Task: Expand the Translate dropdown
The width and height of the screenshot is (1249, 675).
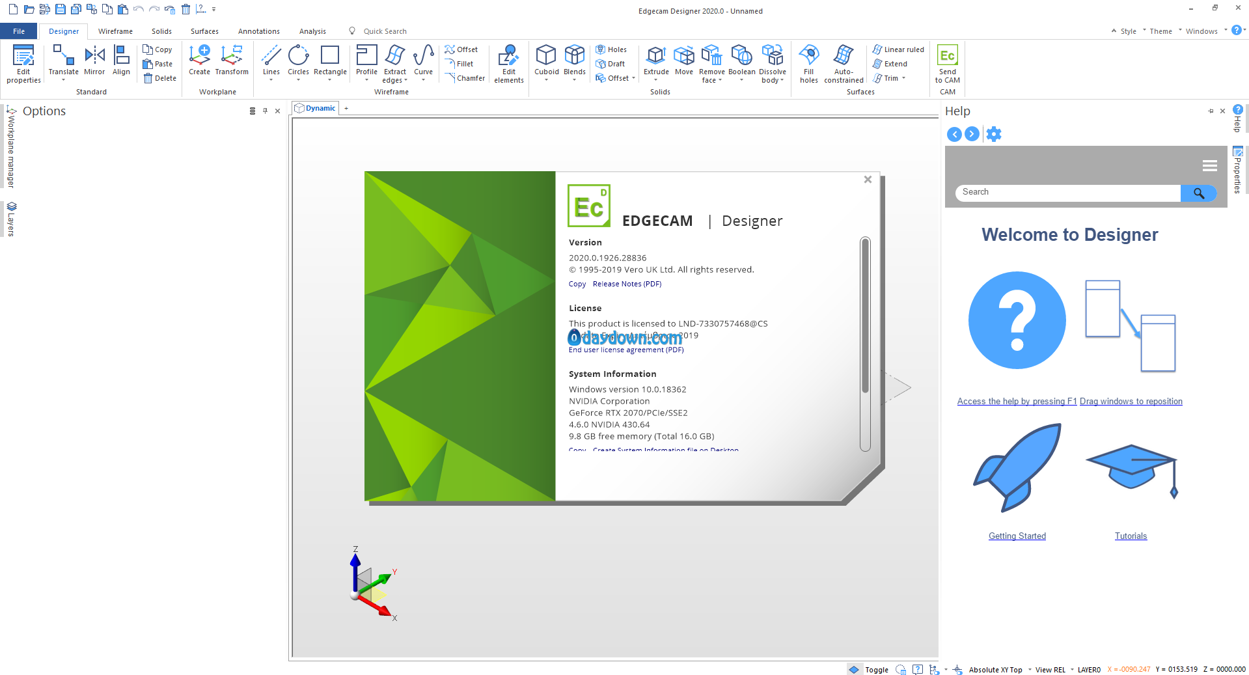Action: coord(63,80)
